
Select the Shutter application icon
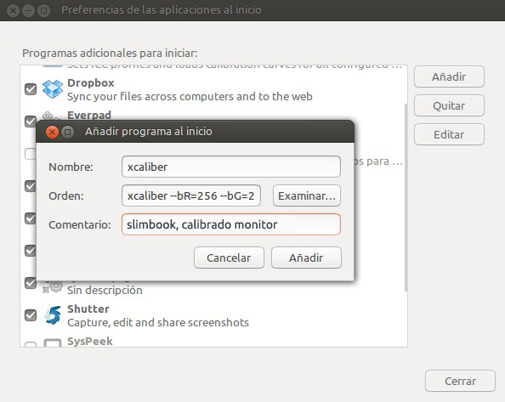tap(53, 315)
